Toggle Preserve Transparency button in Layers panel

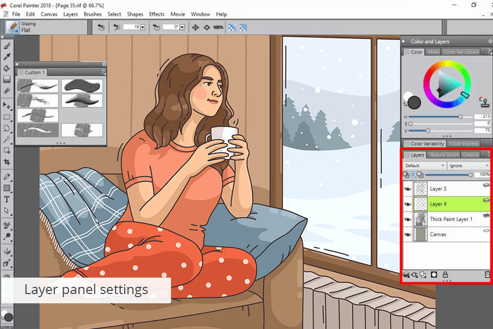(406, 175)
